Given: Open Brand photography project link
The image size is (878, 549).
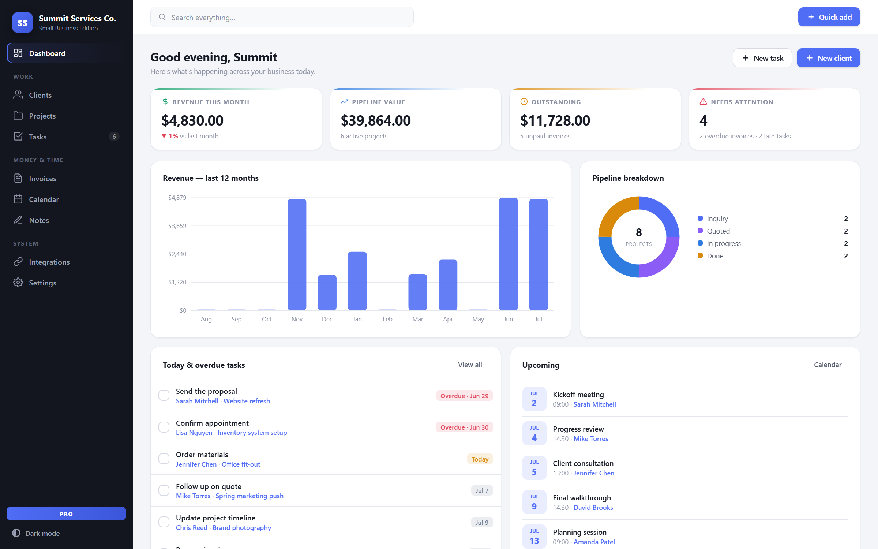Looking at the screenshot, I should click(x=242, y=527).
